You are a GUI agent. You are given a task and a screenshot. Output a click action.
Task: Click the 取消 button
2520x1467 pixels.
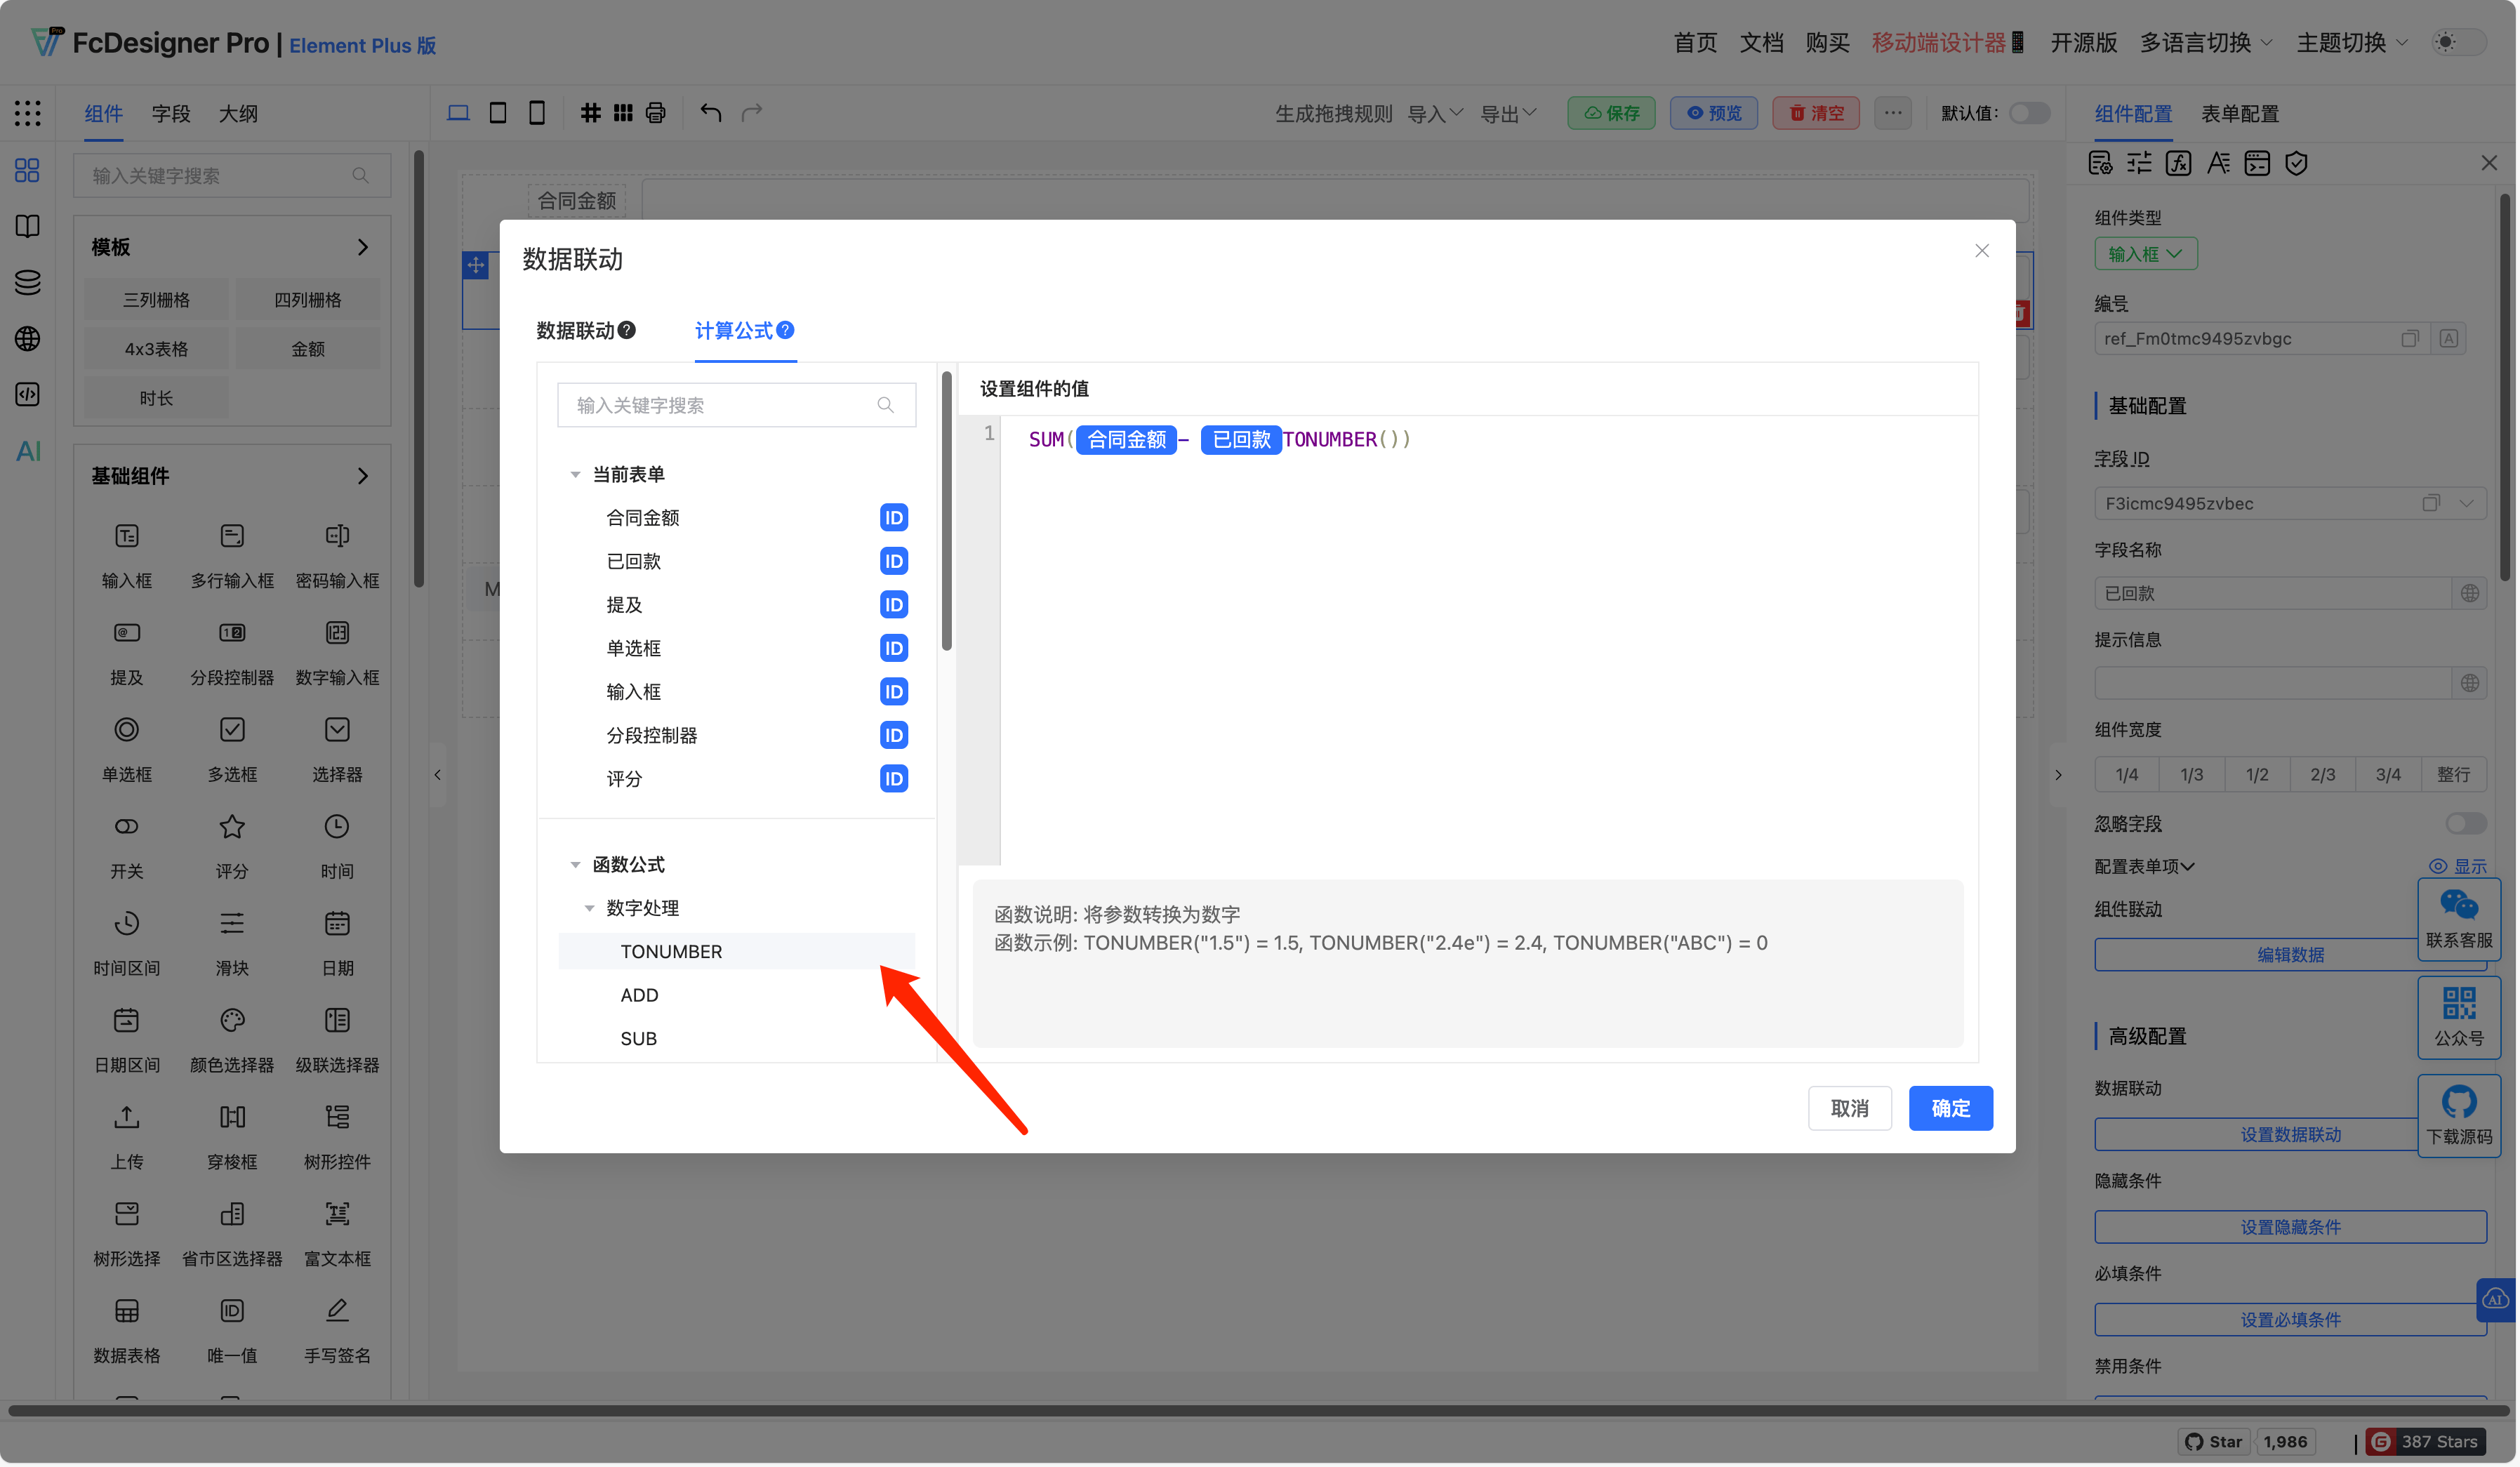pyautogui.click(x=1848, y=1108)
